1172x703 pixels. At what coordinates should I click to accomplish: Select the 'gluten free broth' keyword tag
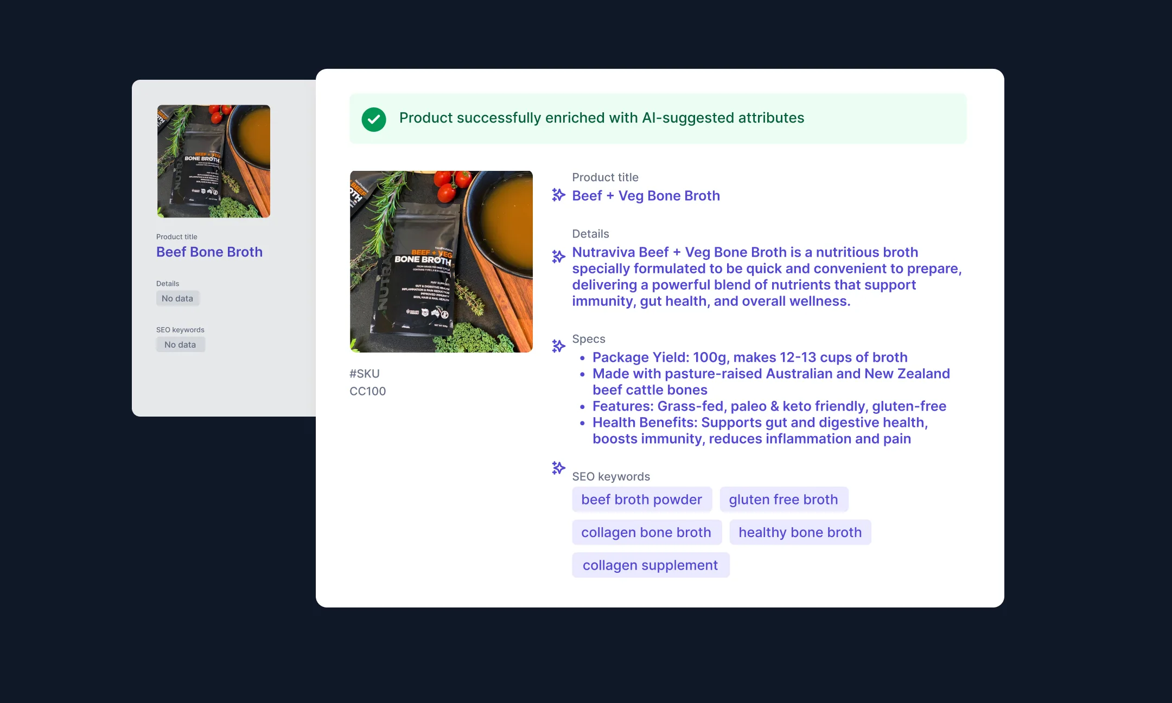tap(783, 500)
